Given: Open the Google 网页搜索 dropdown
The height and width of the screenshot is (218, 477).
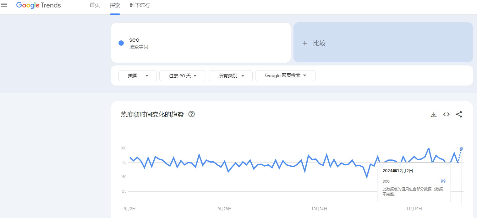Looking at the screenshot, I should [285, 75].
